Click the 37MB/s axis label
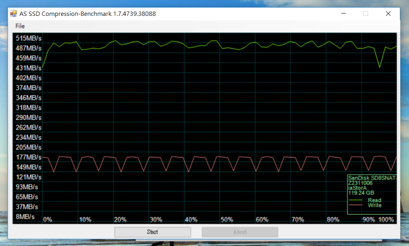This screenshot has height=246, width=409. click(x=27, y=207)
